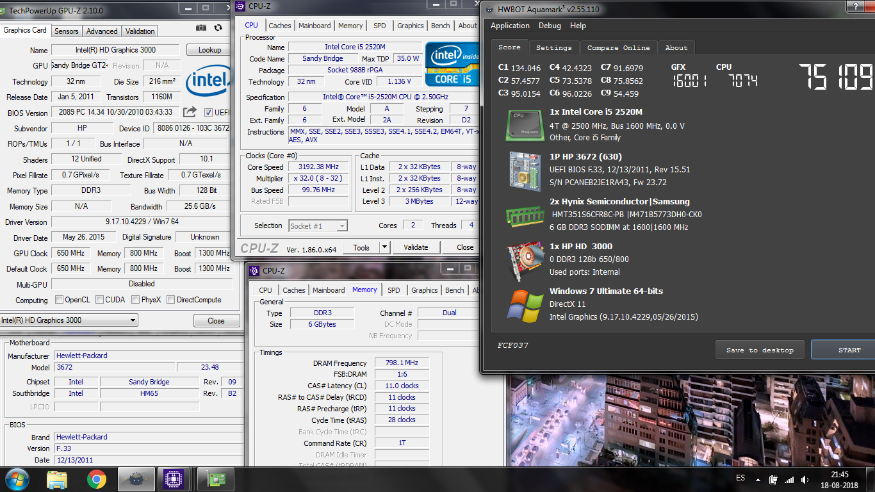This screenshot has height=492, width=875.
Task: Click the volume speaker tray icon
Action: tap(805, 479)
